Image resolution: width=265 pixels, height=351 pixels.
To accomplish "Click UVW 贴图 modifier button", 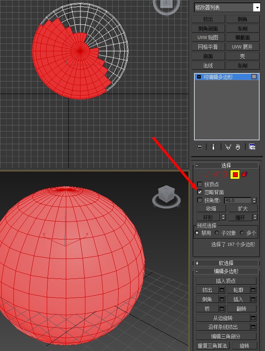I will tap(208, 37).
